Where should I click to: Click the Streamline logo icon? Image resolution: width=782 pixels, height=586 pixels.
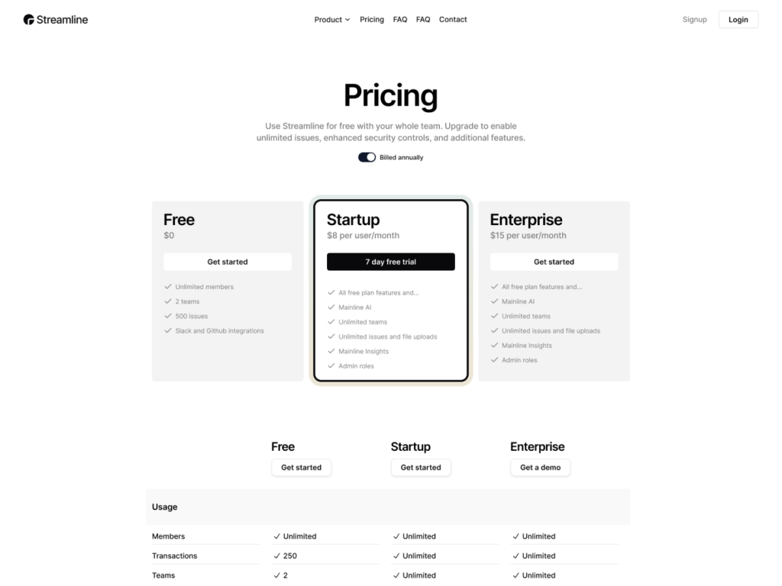click(30, 19)
